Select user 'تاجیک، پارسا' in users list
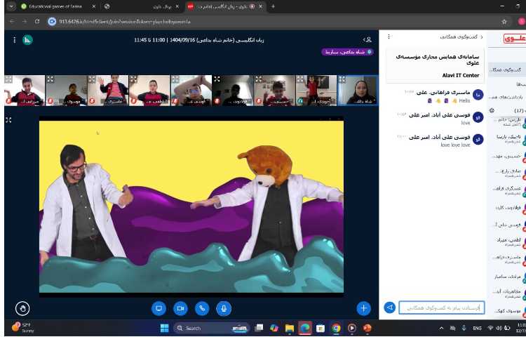This screenshot has width=526, height=337. 508,138
